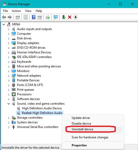Click the Add legacy hardware toolbar icon
Image resolution: width=138 pixels, height=150 pixels.
tap(64, 17)
